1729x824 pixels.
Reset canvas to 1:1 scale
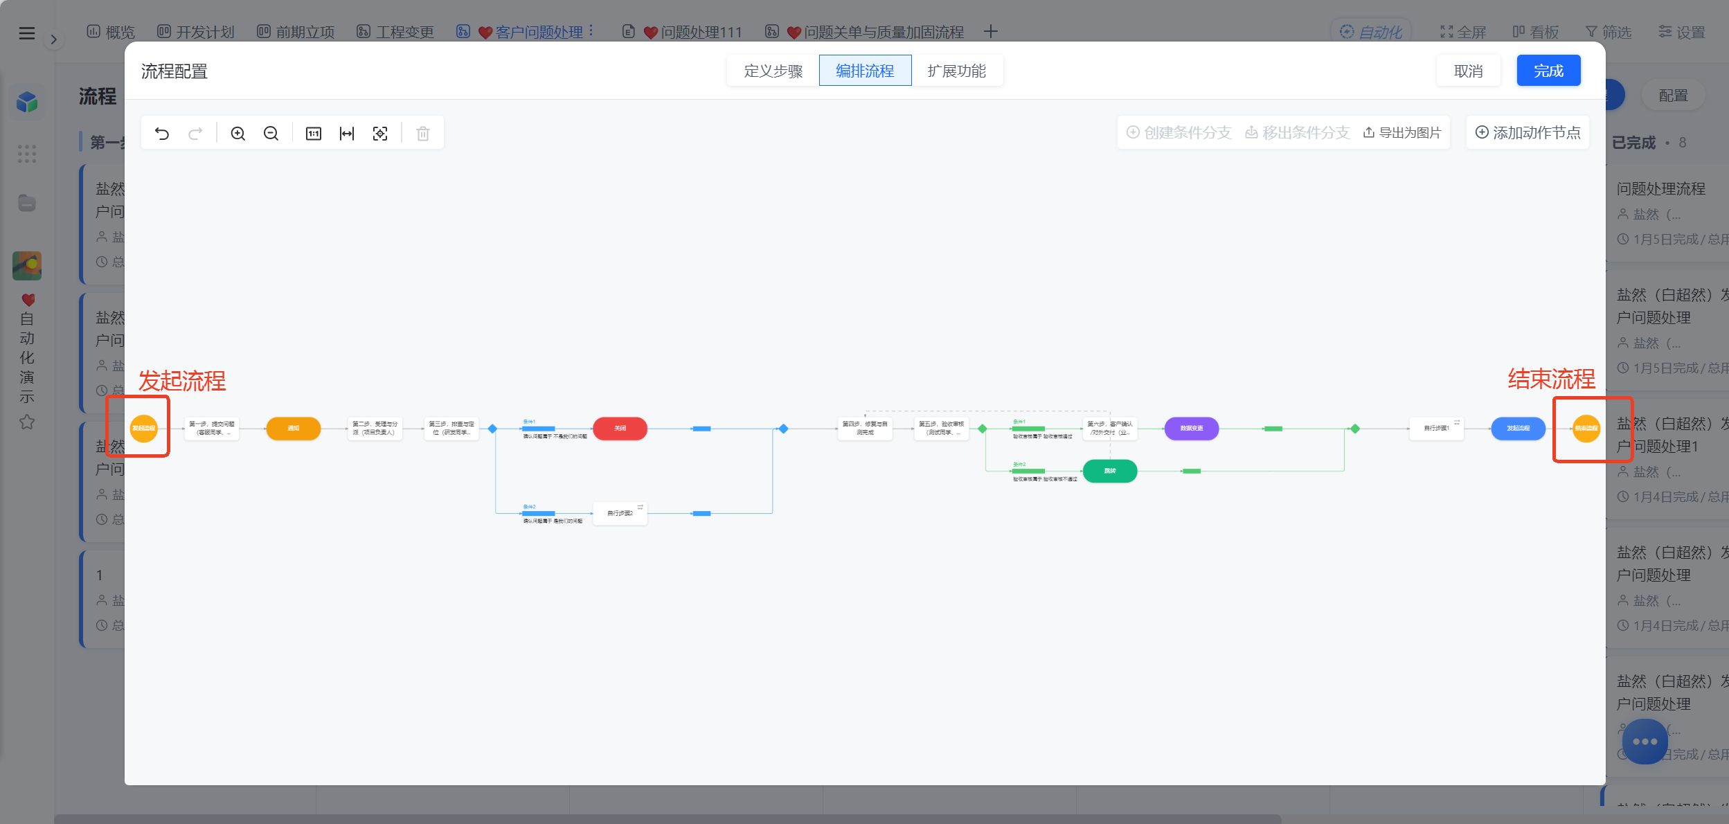coord(314,133)
